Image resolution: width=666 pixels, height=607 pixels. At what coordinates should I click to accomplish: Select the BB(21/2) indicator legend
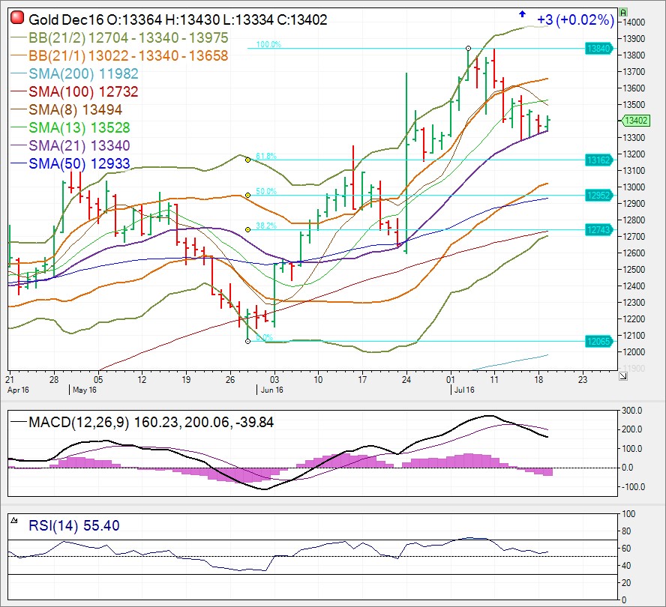tap(127, 37)
